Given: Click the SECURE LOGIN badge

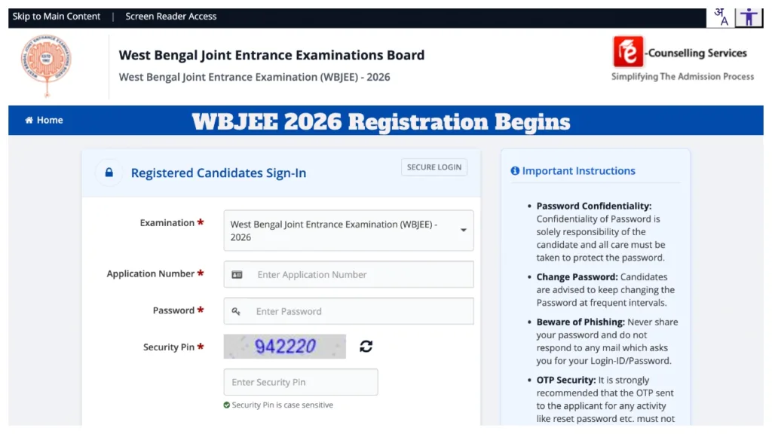Looking at the screenshot, I should (433, 167).
